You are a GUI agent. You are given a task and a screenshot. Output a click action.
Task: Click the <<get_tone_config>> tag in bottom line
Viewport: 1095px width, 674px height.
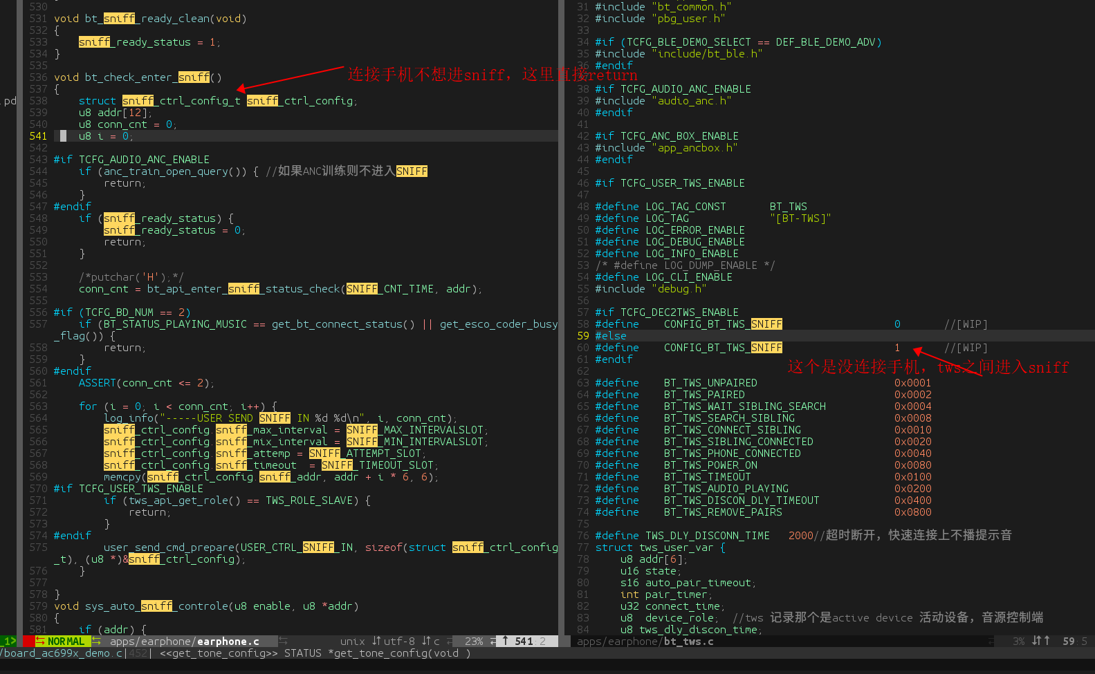tap(219, 653)
